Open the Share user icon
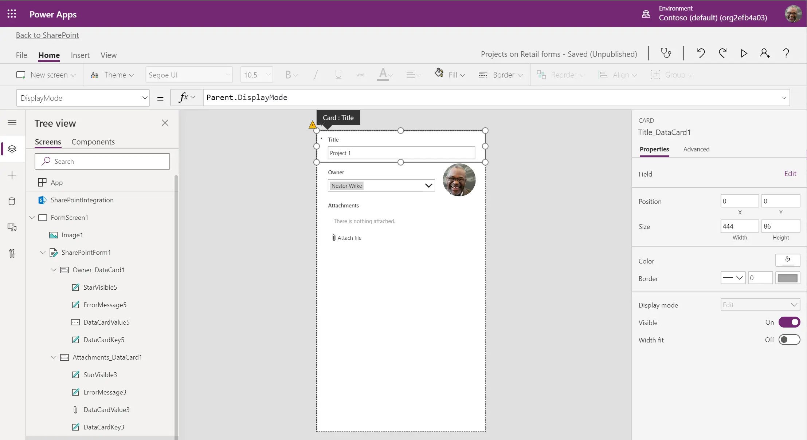The width and height of the screenshot is (807, 440). coord(765,53)
